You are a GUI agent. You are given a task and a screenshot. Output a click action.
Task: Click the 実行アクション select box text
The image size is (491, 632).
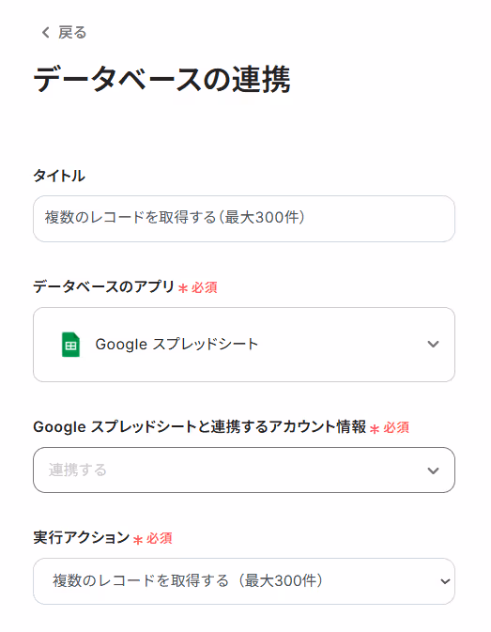point(188,581)
